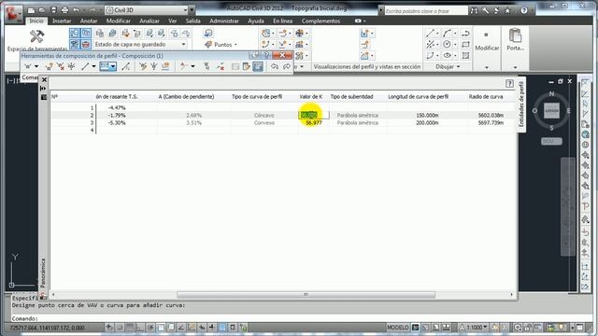Viewport: 598px width, 336px height.
Task: Click the hatch tool in Dibujar panel
Action: pyautogui.click(x=465, y=56)
